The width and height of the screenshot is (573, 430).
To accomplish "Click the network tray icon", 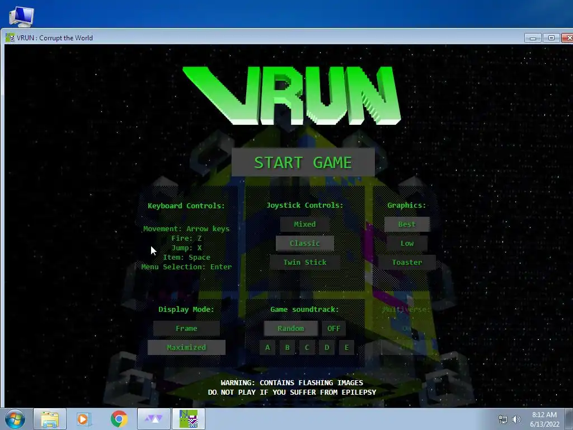I will coord(503,419).
